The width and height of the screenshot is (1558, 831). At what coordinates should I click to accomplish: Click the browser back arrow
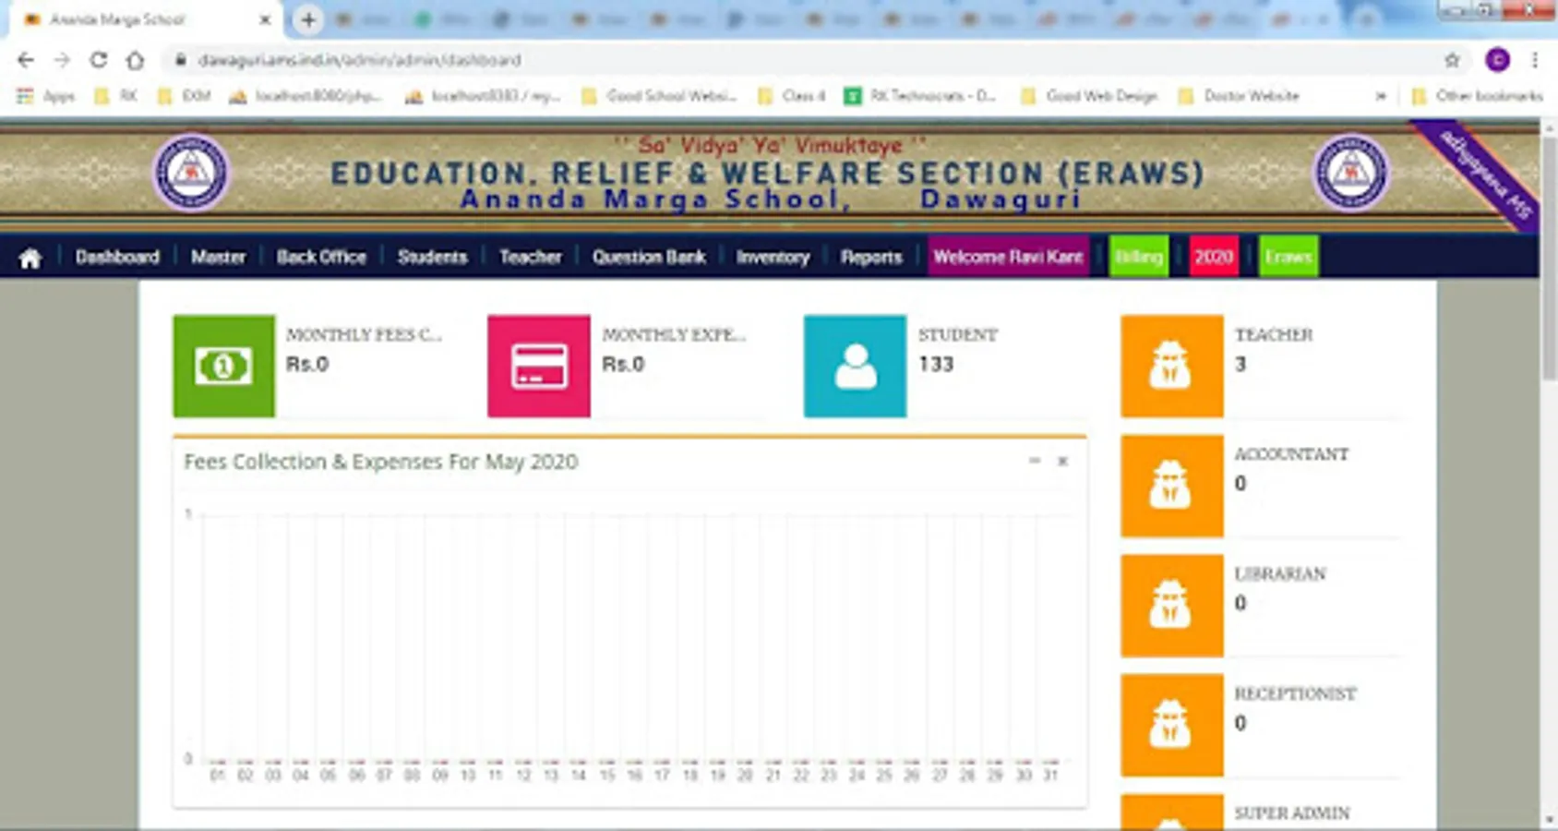tap(26, 60)
